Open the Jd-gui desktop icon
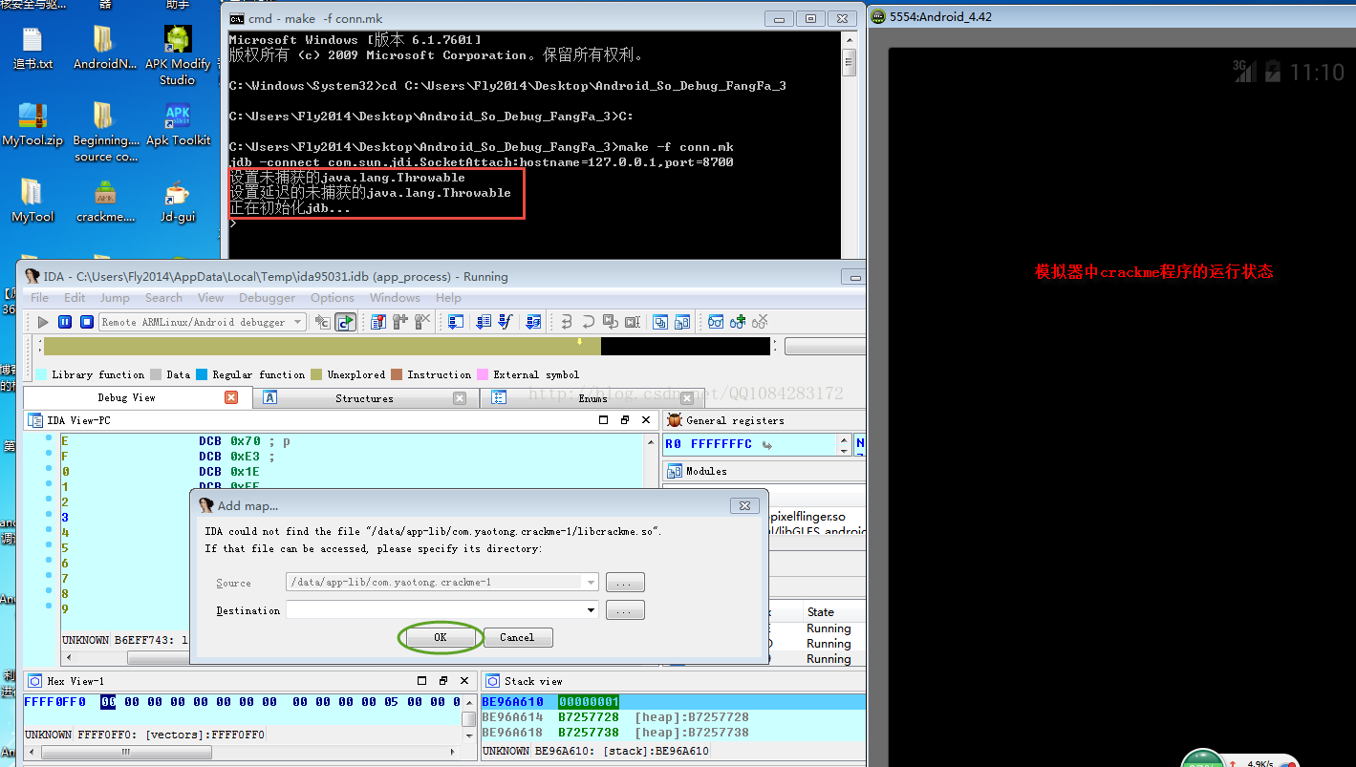The height and width of the screenshot is (767, 1356). tap(177, 202)
